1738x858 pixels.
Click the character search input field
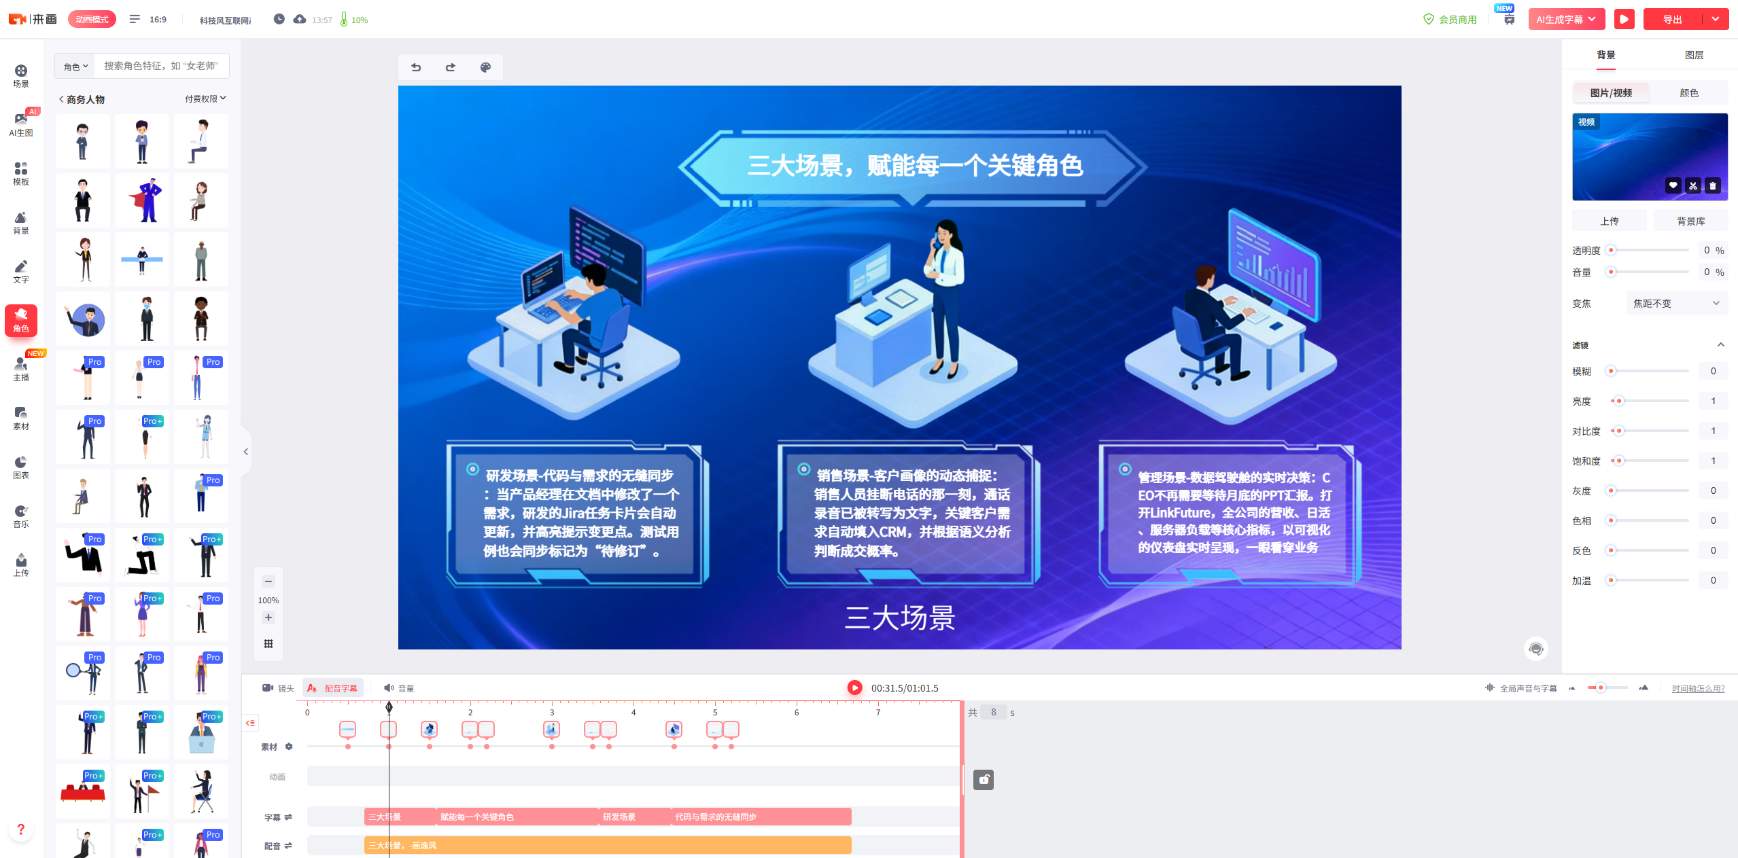point(161,66)
